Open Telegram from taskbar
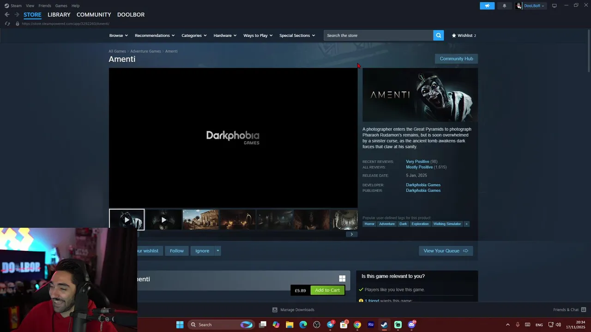 (x=330, y=325)
